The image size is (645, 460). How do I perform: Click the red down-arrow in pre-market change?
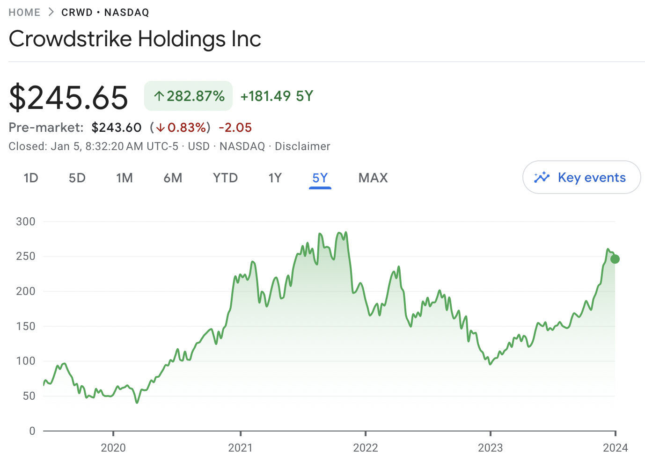pos(161,127)
